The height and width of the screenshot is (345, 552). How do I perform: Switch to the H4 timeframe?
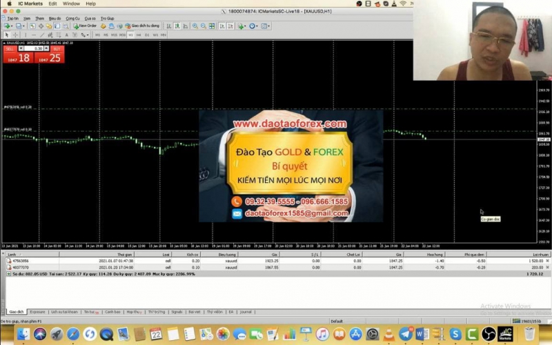pyautogui.click(x=139, y=35)
